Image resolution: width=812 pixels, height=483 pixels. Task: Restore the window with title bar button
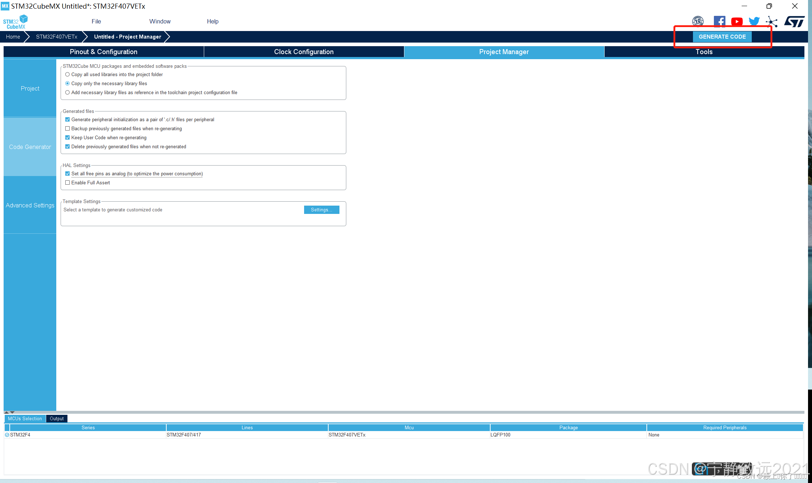[x=769, y=6]
